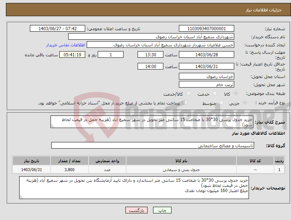Select the جزیی purchase type radio
The image size is (291, 220).
[x=245, y=102]
